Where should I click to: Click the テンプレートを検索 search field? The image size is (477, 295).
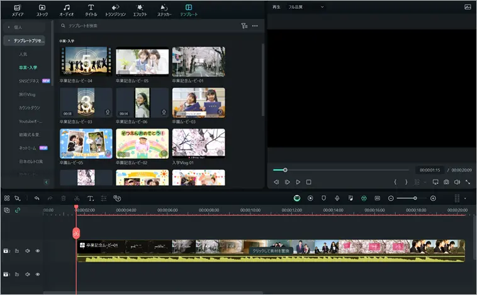pyautogui.click(x=149, y=26)
